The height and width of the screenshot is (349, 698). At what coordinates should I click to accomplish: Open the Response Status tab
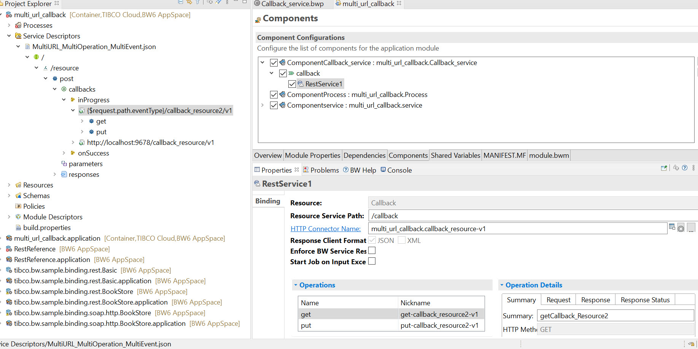pyautogui.click(x=645, y=300)
